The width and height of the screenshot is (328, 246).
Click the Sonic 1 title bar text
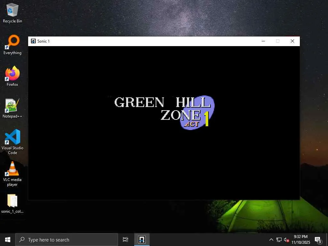pyautogui.click(x=44, y=41)
